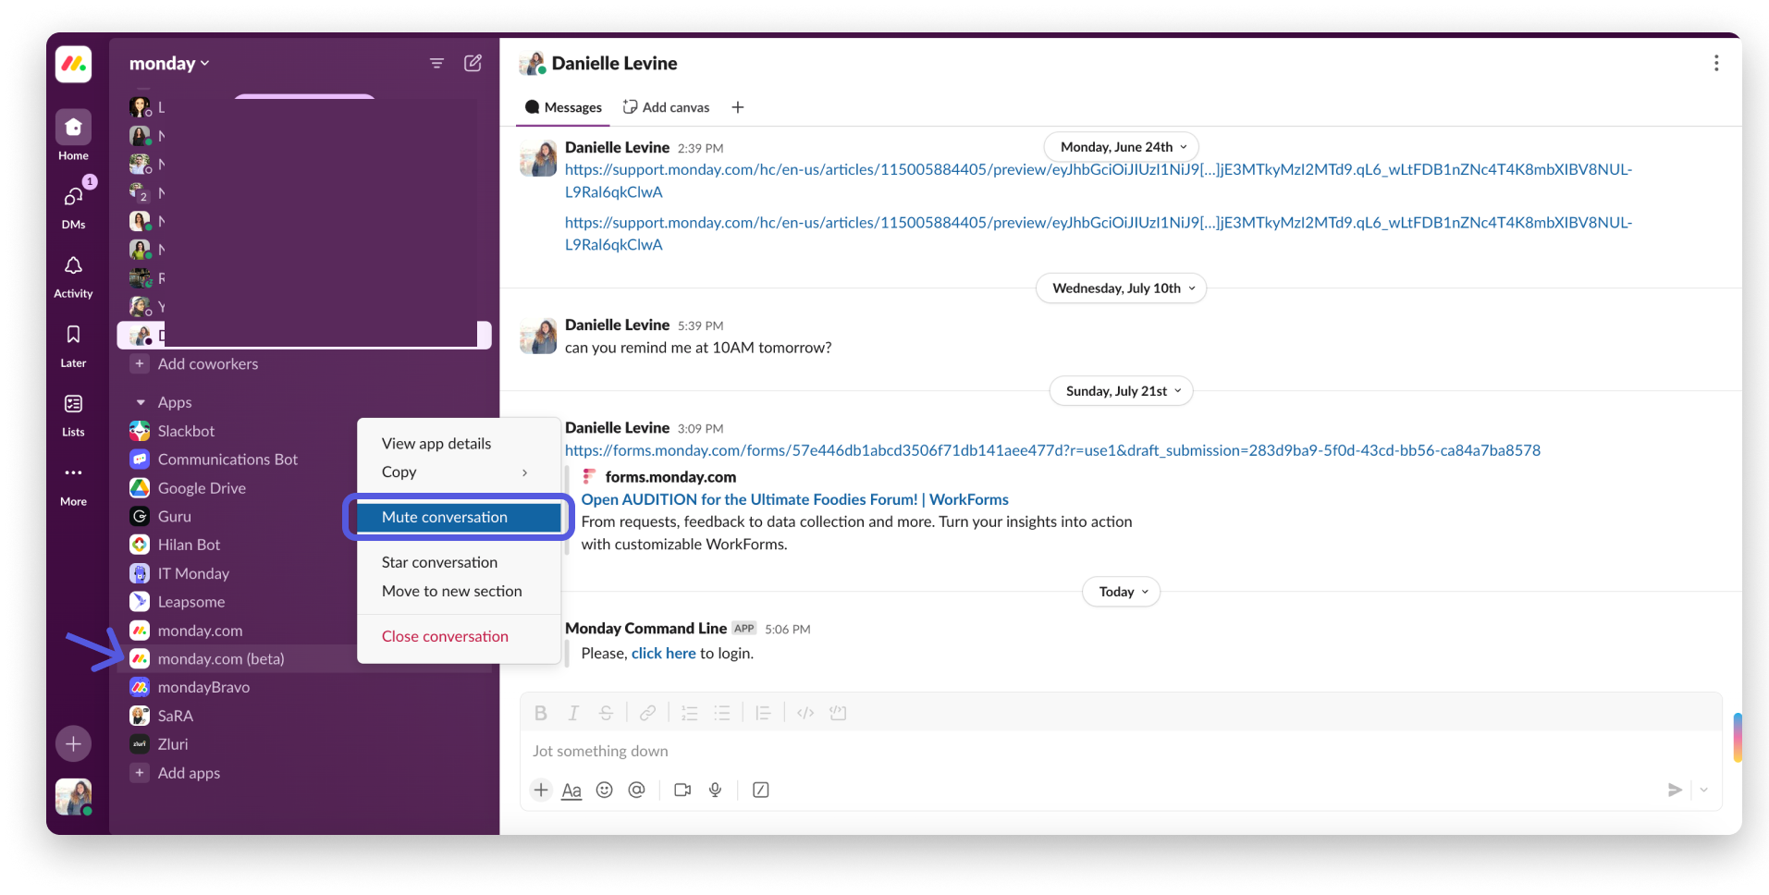Expand the Copy submenu
Screen dimensions: 1769x895
[x=459, y=472]
